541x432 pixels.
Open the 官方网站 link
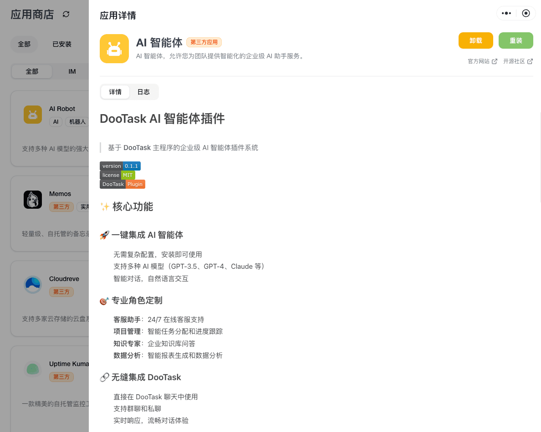coord(482,61)
